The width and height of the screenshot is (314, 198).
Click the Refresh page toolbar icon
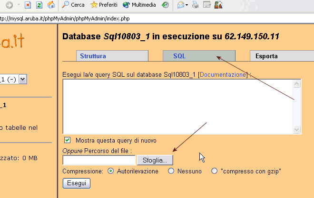click(39, 5)
